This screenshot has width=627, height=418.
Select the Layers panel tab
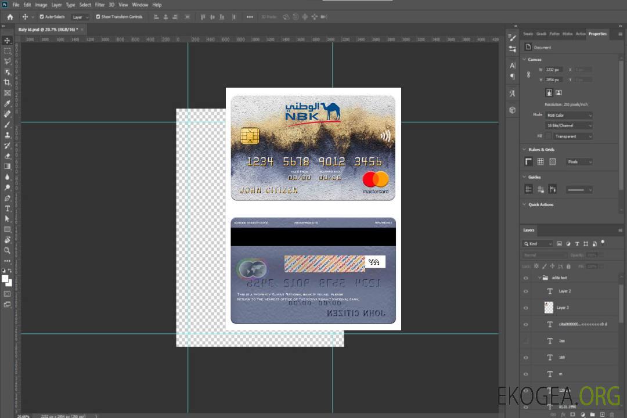(529, 230)
